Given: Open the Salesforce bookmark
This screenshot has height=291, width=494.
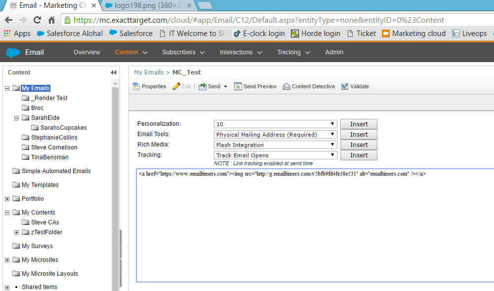Looking at the screenshot, I should coord(131,34).
